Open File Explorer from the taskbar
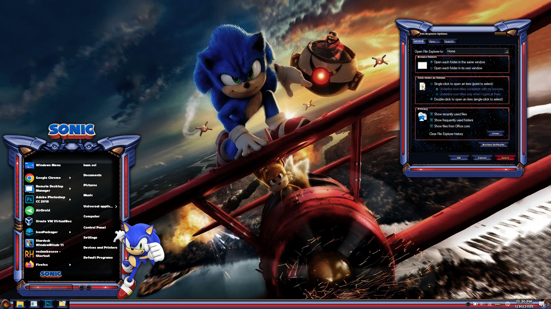This screenshot has height=309, width=551. point(20,304)
